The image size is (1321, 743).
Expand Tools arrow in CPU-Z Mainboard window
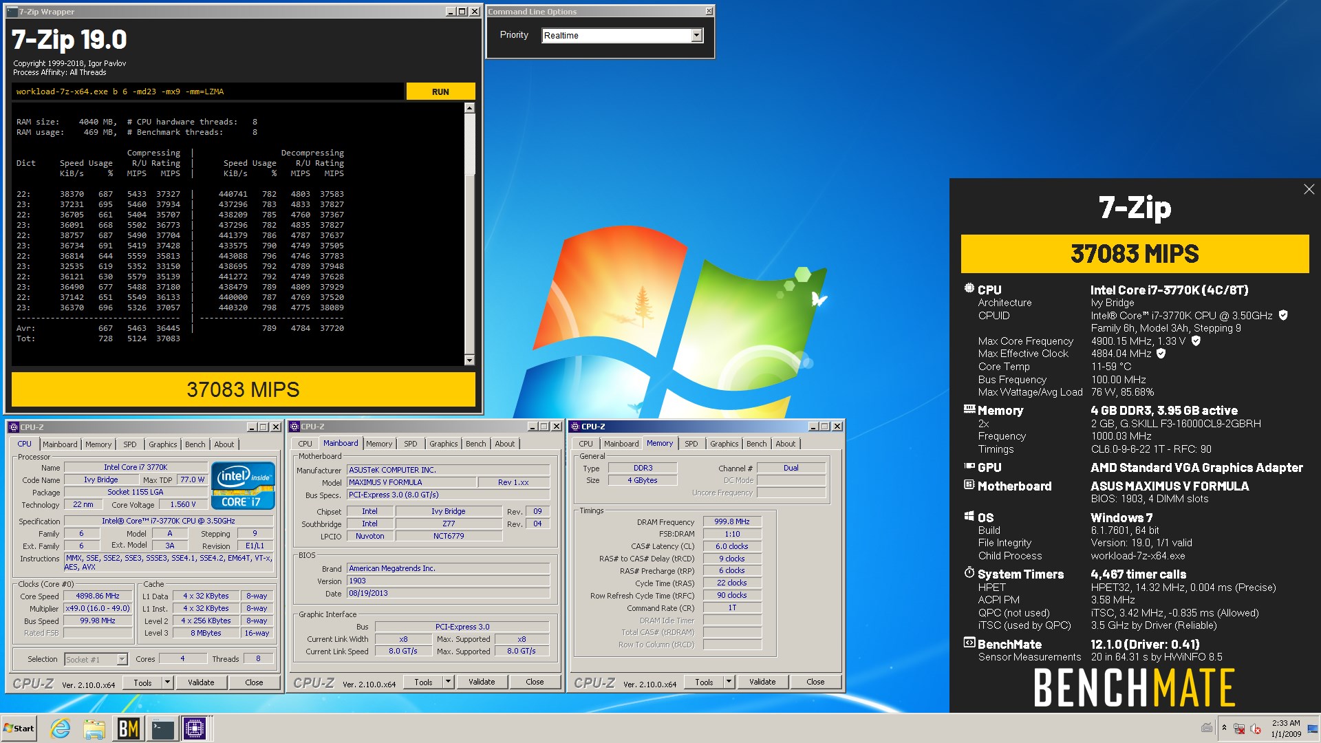point(447,682)
